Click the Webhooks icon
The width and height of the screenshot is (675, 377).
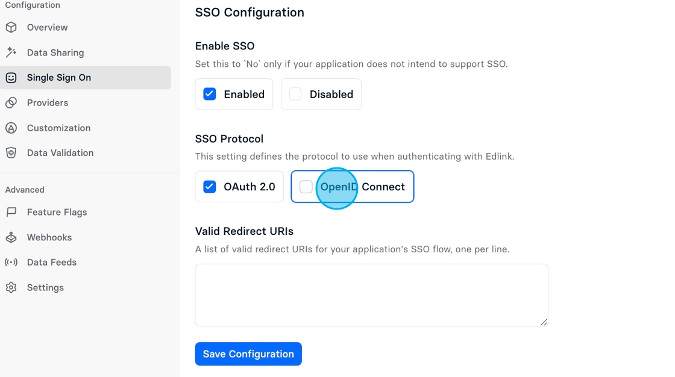[11, 237]
